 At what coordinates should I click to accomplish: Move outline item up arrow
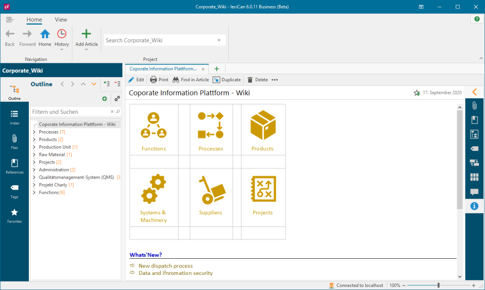coord(83,84)
